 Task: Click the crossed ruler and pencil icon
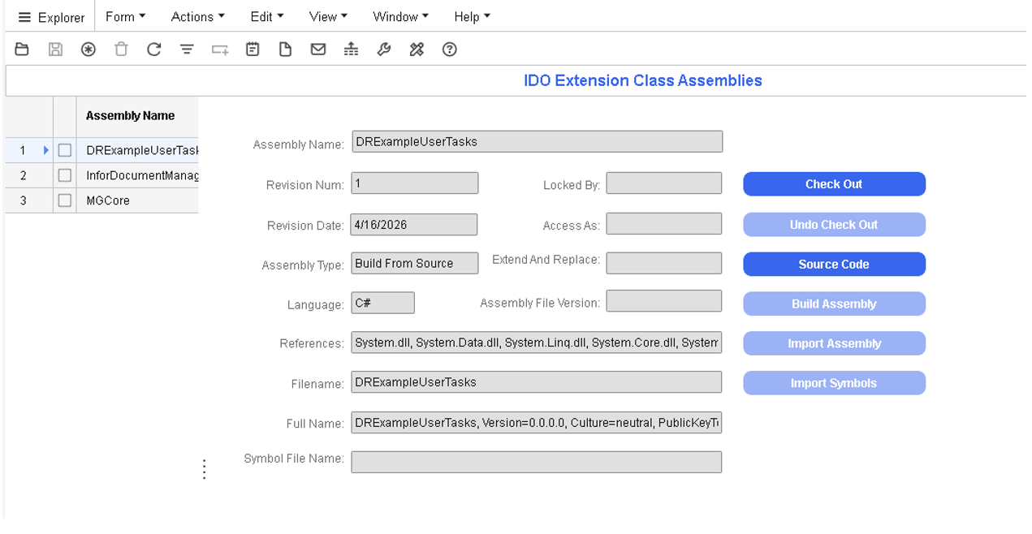tap(417, 50)
